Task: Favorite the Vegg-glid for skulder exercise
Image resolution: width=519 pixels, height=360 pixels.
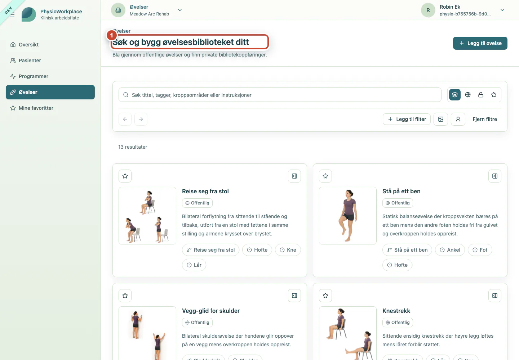Action: (x=125, y=296)
